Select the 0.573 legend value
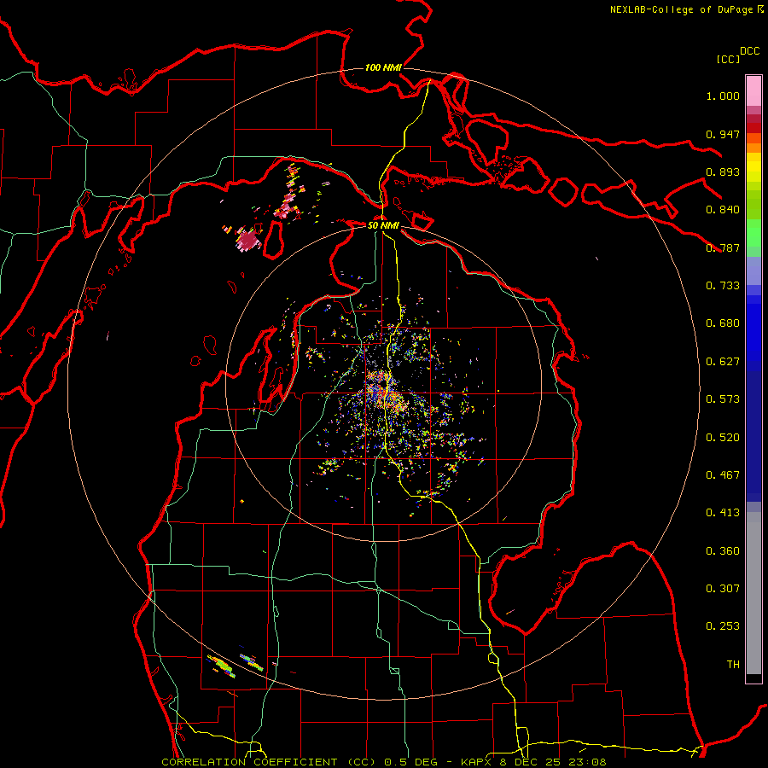 pos(723,399)
